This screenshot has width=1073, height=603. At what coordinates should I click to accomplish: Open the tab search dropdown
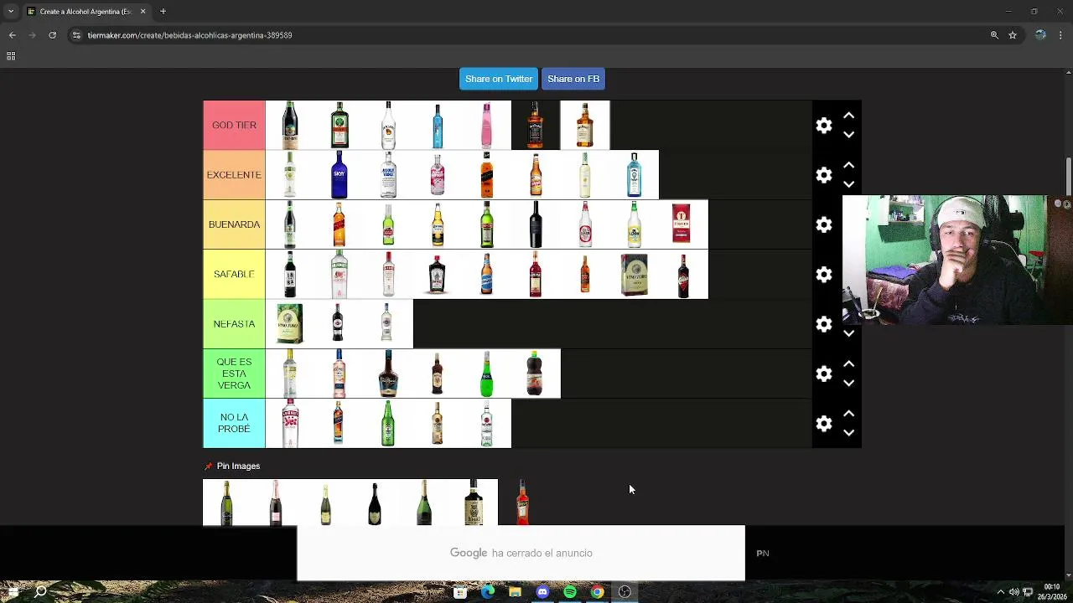click(x=11, y=12)
